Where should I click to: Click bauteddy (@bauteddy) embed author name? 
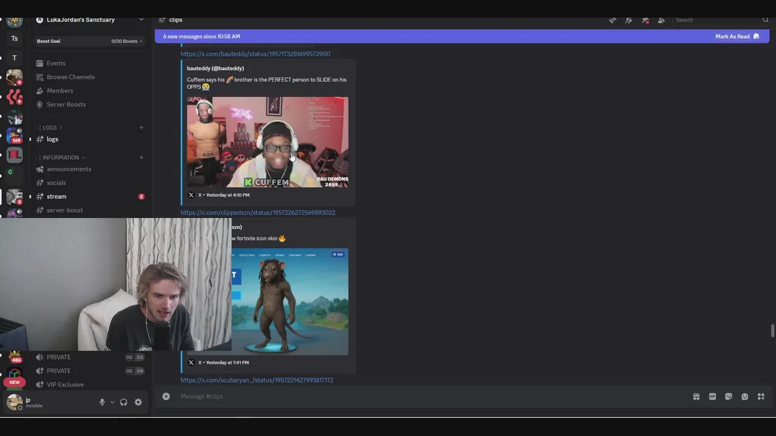215,68
